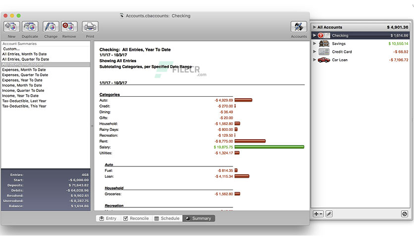Click the Remove toolbar icon
Screen dimensions: 414x239
click(x=69, y=27)
